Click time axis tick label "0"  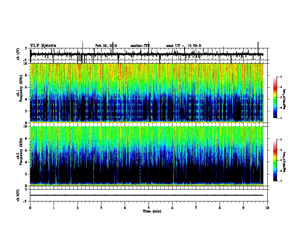(30, 208)
